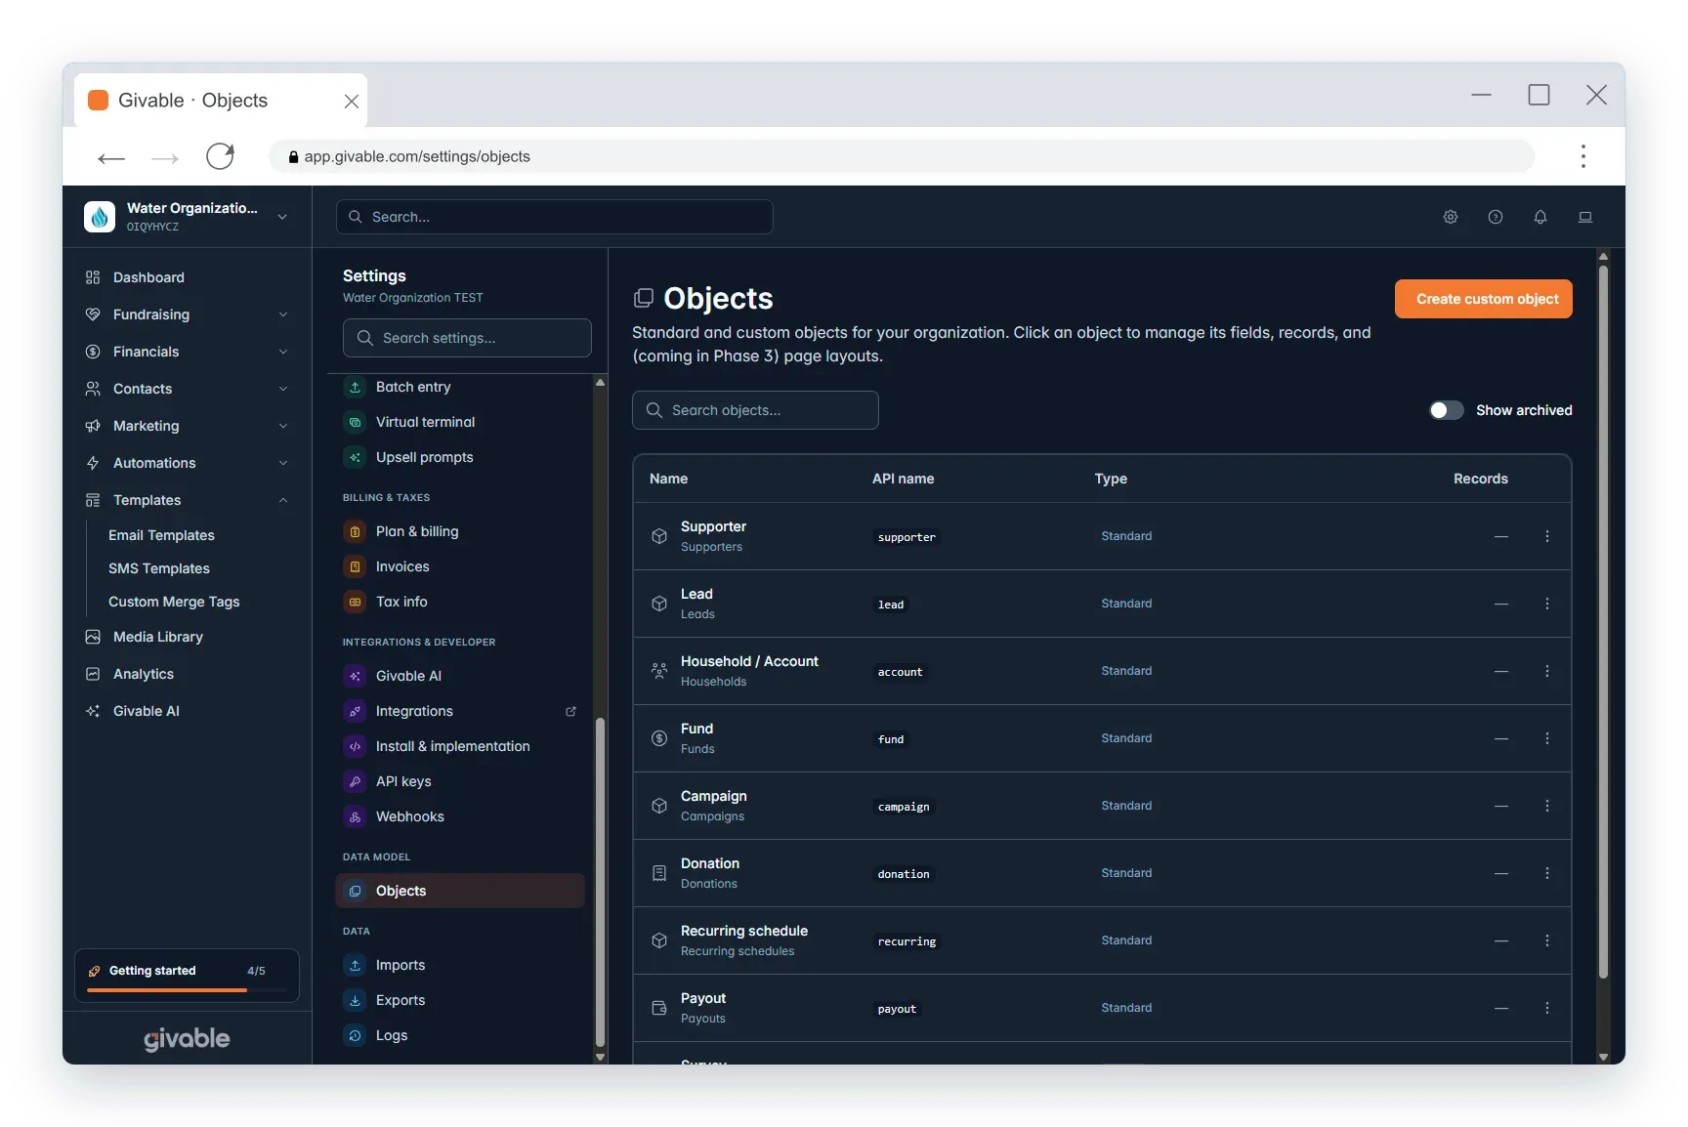Open the Recurring schedule object
This screenshot has height=1127, width=1688.
pyautogui.click(x=744, y=931)
